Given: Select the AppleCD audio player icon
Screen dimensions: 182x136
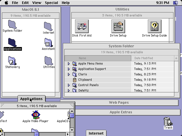Looking at the screenshot, I should tap(69, 115).
